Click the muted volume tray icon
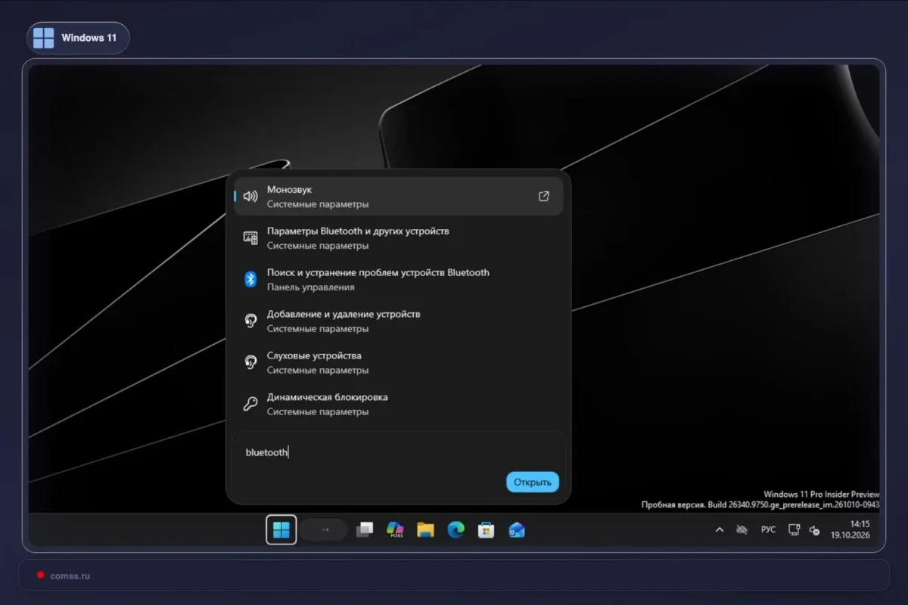The image size is (908, 605). point(814,530)
